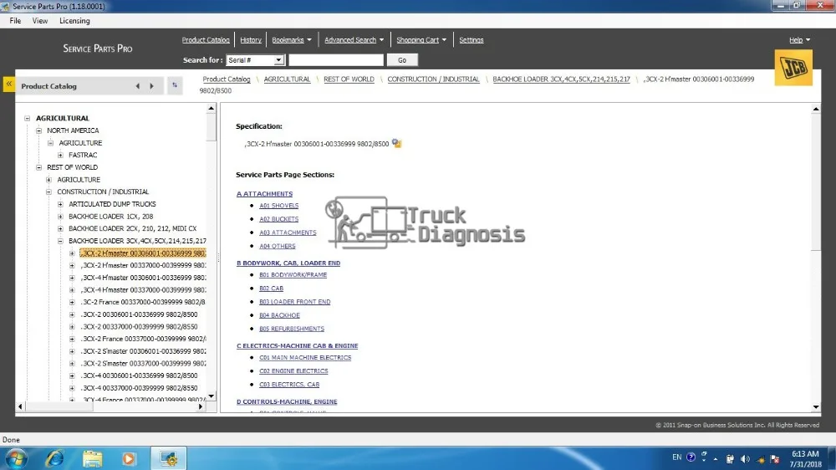
Task: Click CONSTRUCTION / INDUSTRIAL breadcrumb link
Action: tap(433, 79)
